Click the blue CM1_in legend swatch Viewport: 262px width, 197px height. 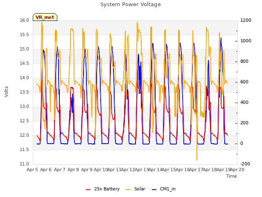pos(154,190)
